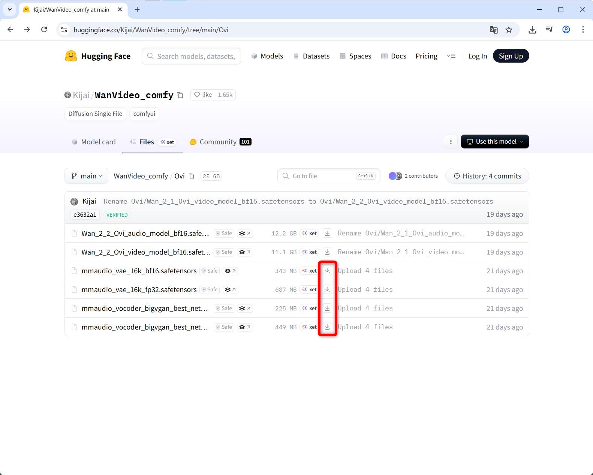Switch to the Model card tab
This screenshot has height=475, width=593.
[x=94, y=142]
